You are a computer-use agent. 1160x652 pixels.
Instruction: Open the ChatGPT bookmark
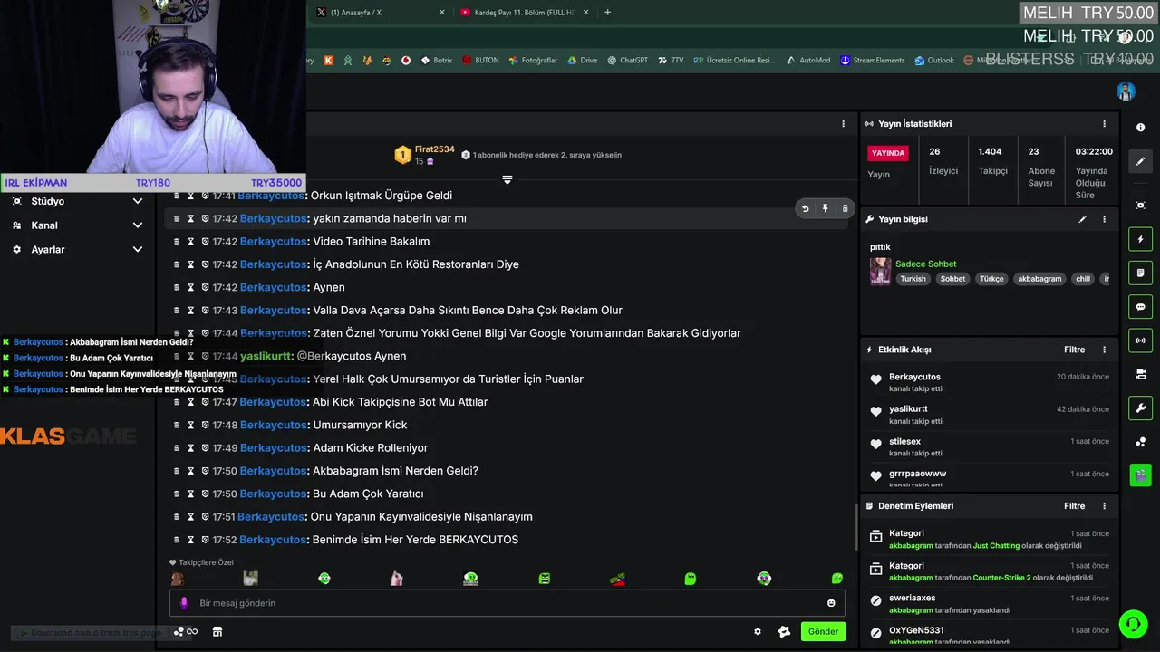(x=627, y=61)
